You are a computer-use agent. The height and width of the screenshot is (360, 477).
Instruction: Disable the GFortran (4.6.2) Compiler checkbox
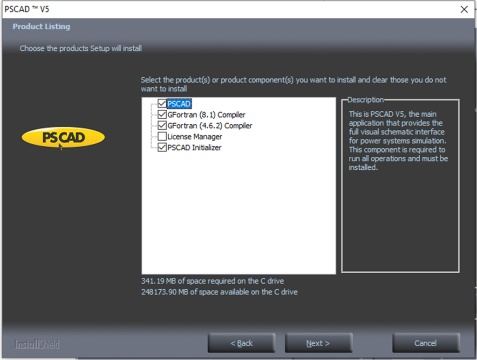click(x=162, y=126)
